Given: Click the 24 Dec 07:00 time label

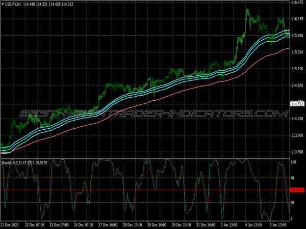Looking at the screenshot, I should pos(83,225).
